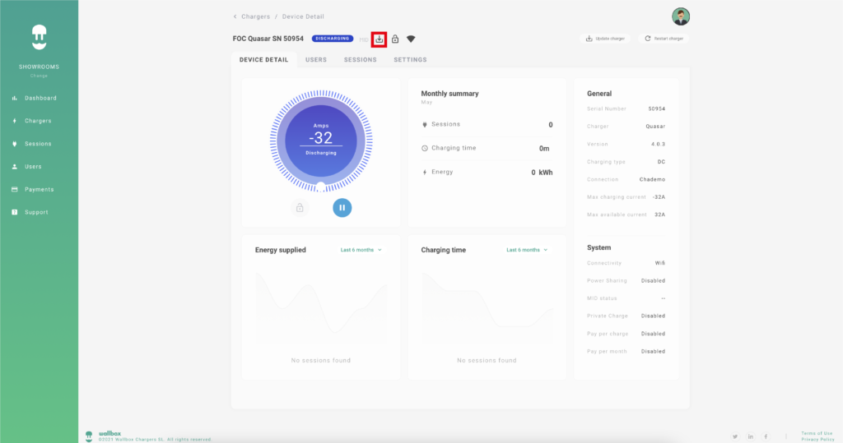
Task: Click the Version value 4.0.3
Action: [658, 144]
